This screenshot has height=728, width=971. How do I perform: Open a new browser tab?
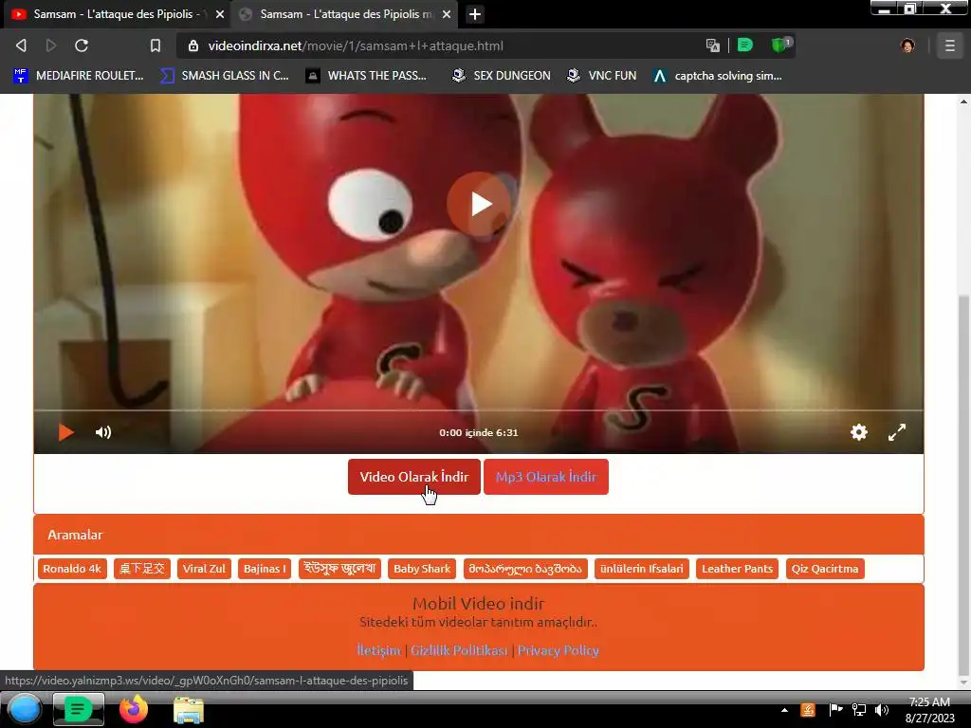coord(475,13)
